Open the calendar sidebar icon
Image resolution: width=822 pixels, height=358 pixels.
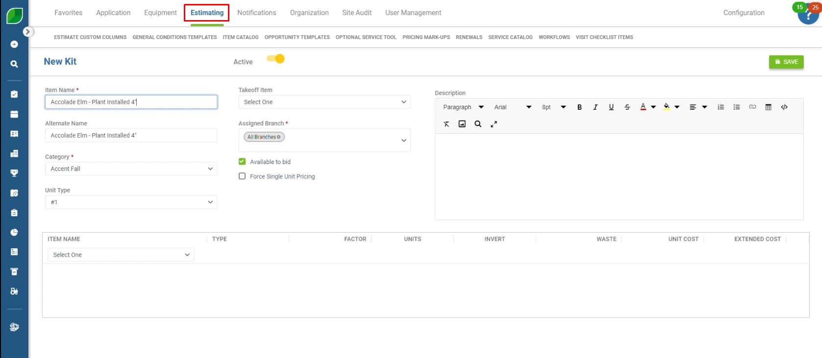(x=14, y=114)
